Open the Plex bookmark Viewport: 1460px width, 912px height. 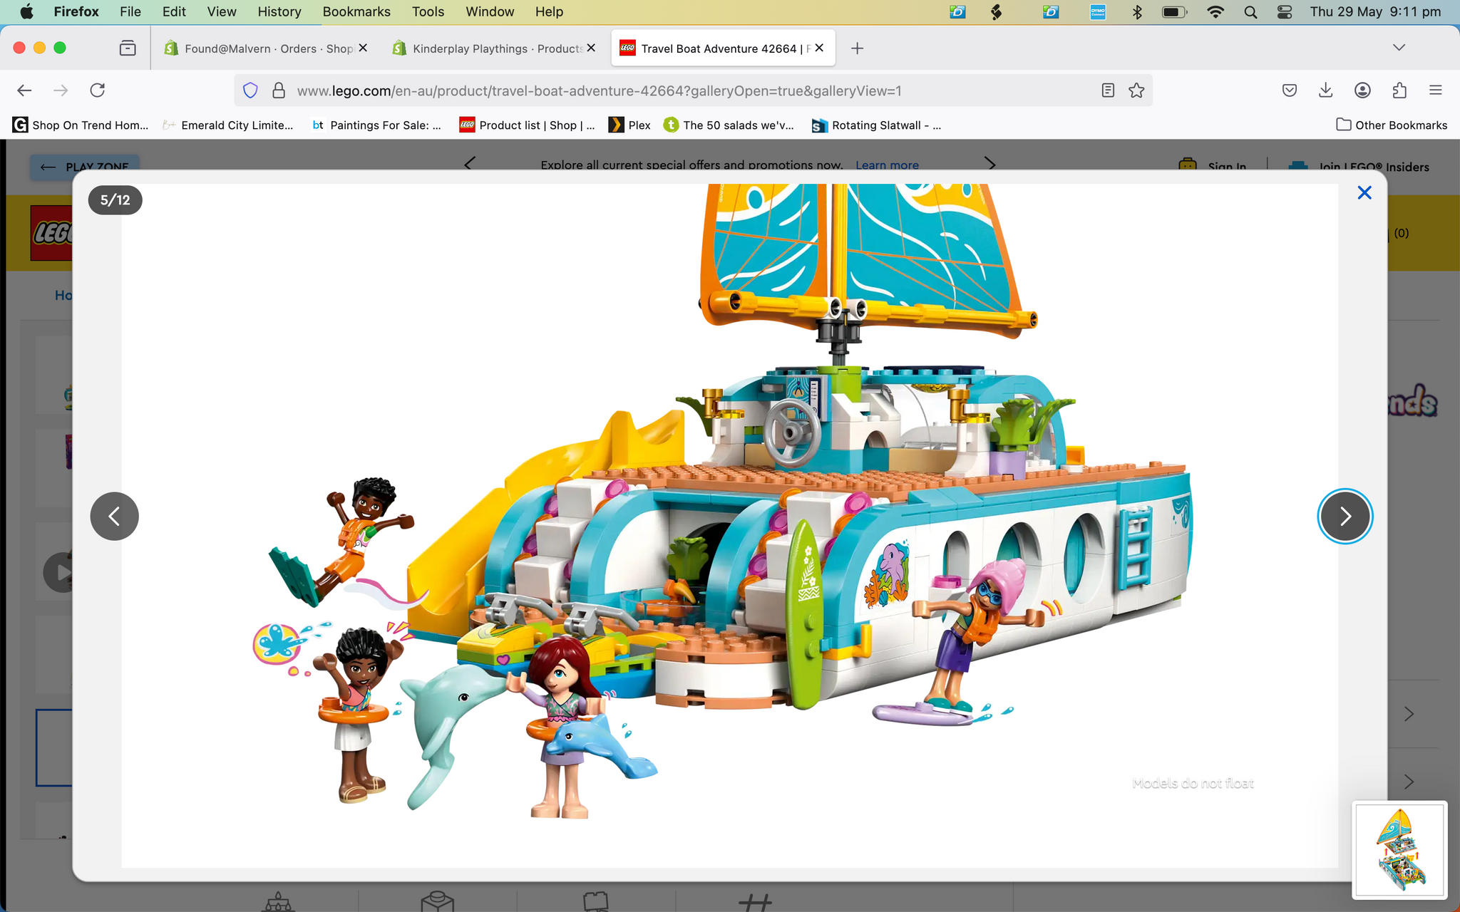pos(629,125)
